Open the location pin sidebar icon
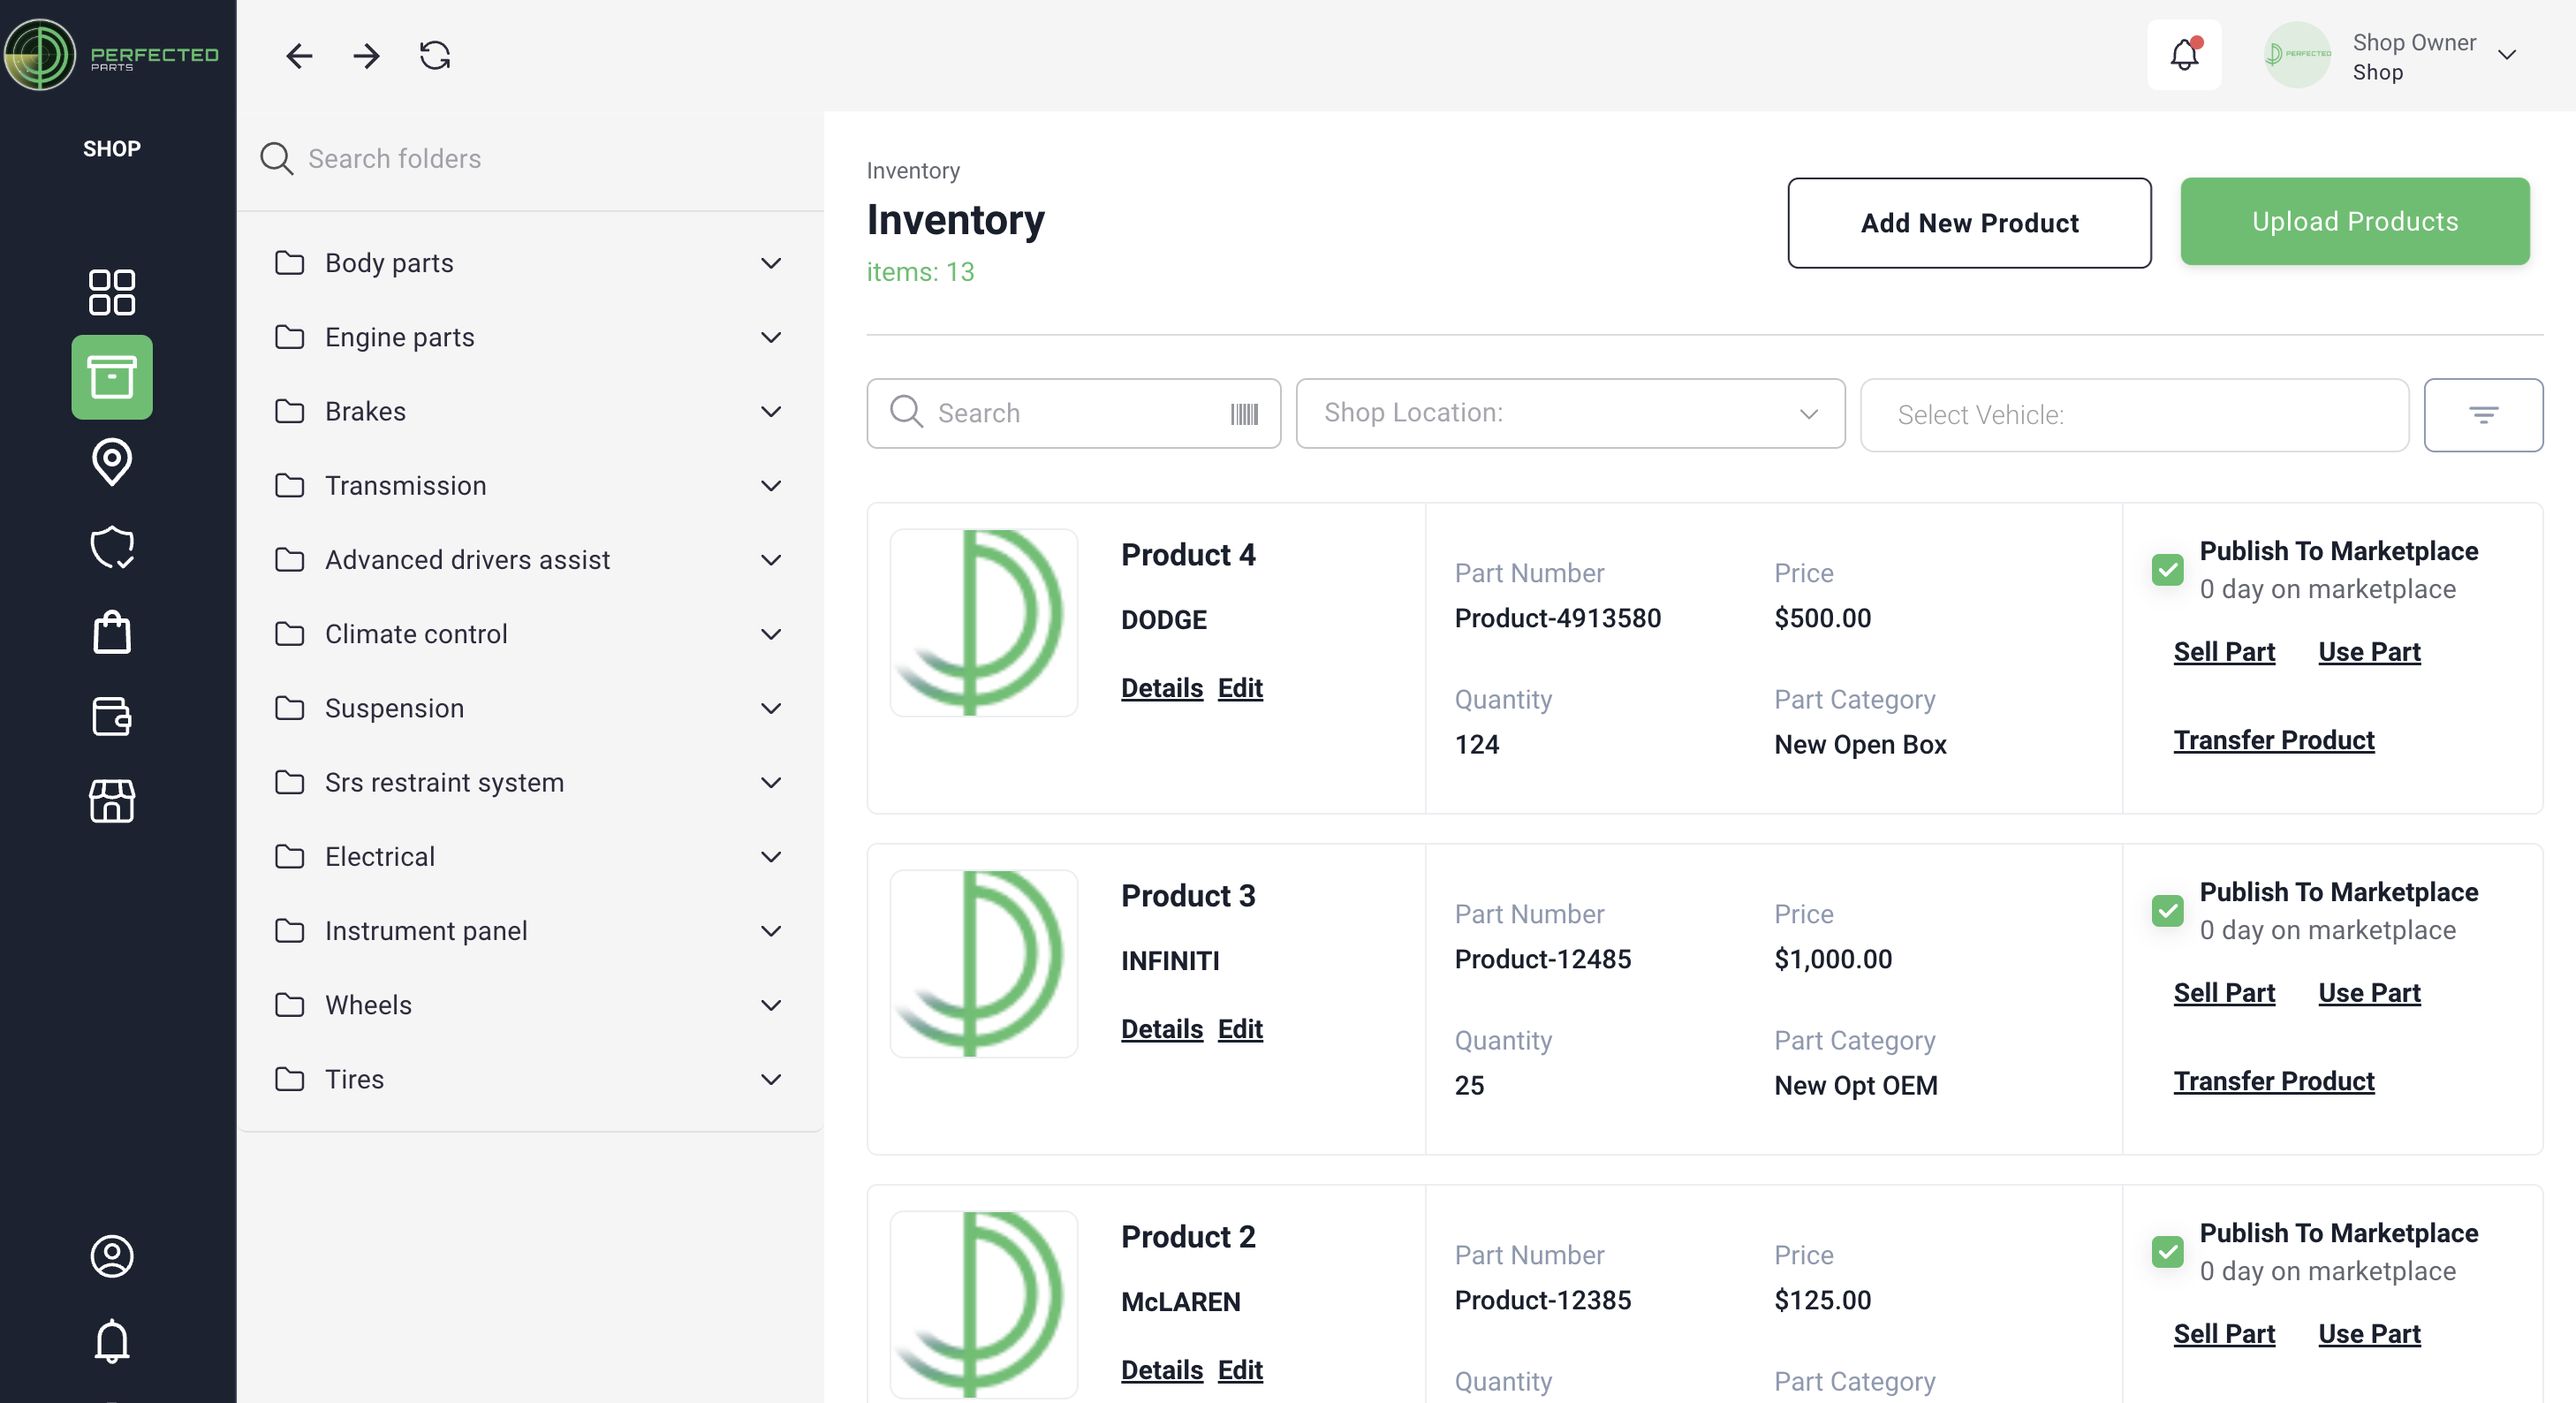 click(111, 462)
